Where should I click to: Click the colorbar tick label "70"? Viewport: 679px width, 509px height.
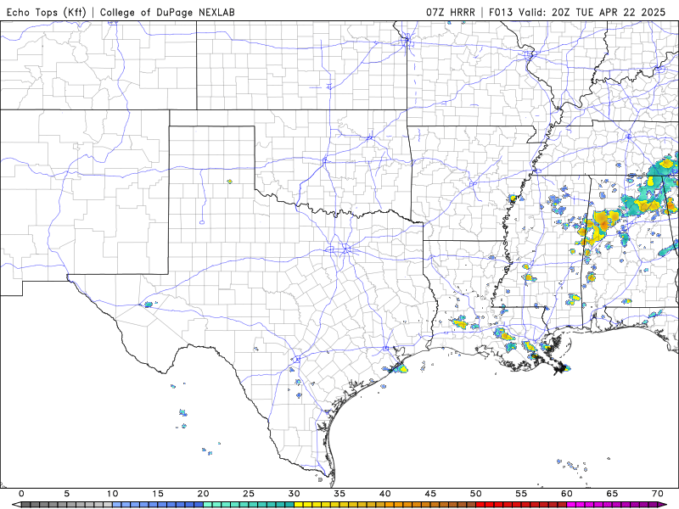[658, 494]
